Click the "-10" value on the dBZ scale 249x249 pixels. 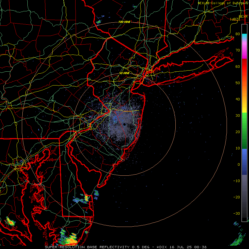(237, 181)
